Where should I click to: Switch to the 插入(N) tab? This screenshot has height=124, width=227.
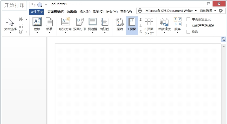(x=85, y=12)
